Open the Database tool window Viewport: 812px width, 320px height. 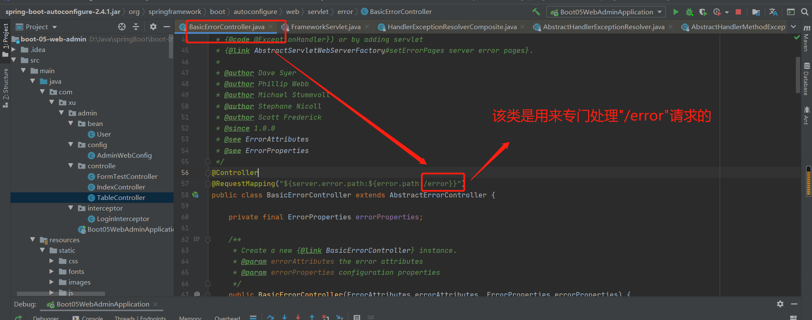tap(806, 79)
